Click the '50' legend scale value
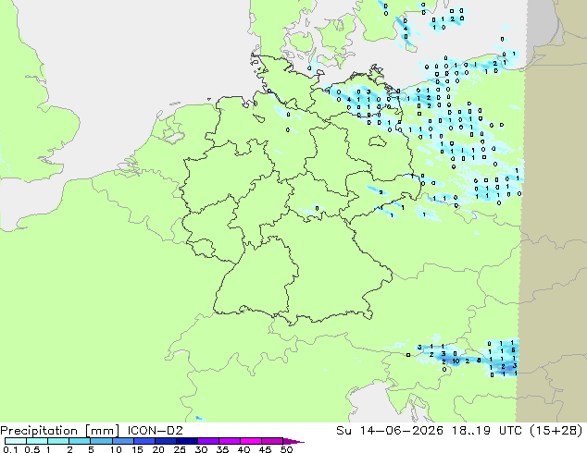This screenshot has width=587, height=453. [287, 449]
